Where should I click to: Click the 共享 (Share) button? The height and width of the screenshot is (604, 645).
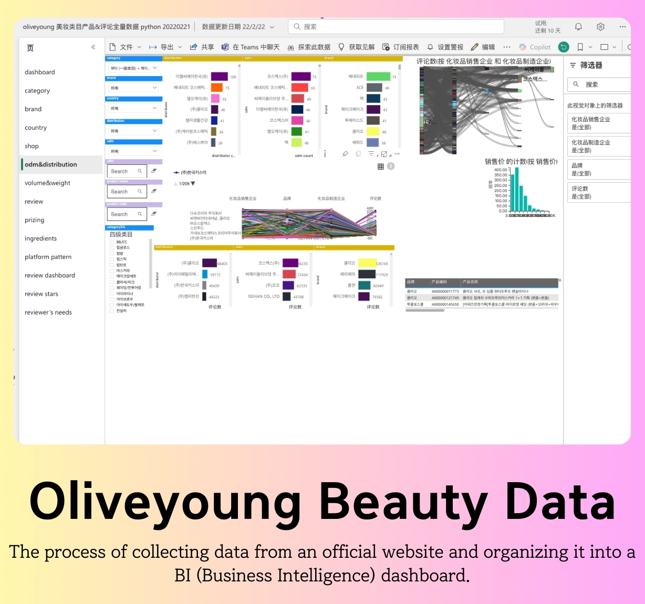202,47
